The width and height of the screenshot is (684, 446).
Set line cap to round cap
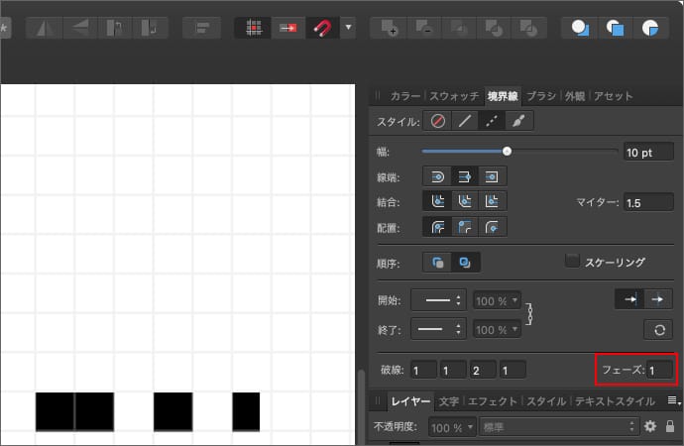pos(438,175)
